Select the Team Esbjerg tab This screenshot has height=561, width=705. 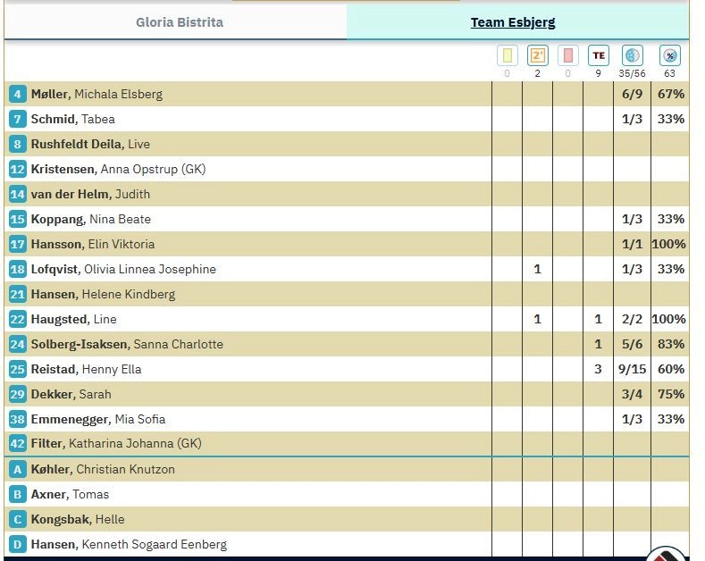pos(513,22)
